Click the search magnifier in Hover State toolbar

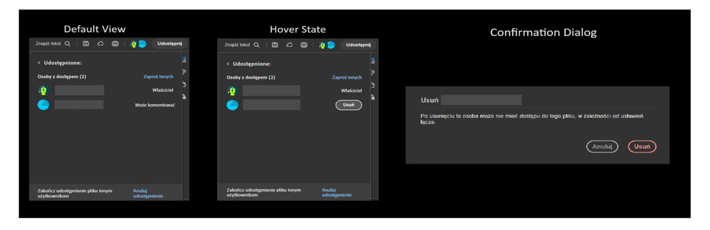(256, 45)
